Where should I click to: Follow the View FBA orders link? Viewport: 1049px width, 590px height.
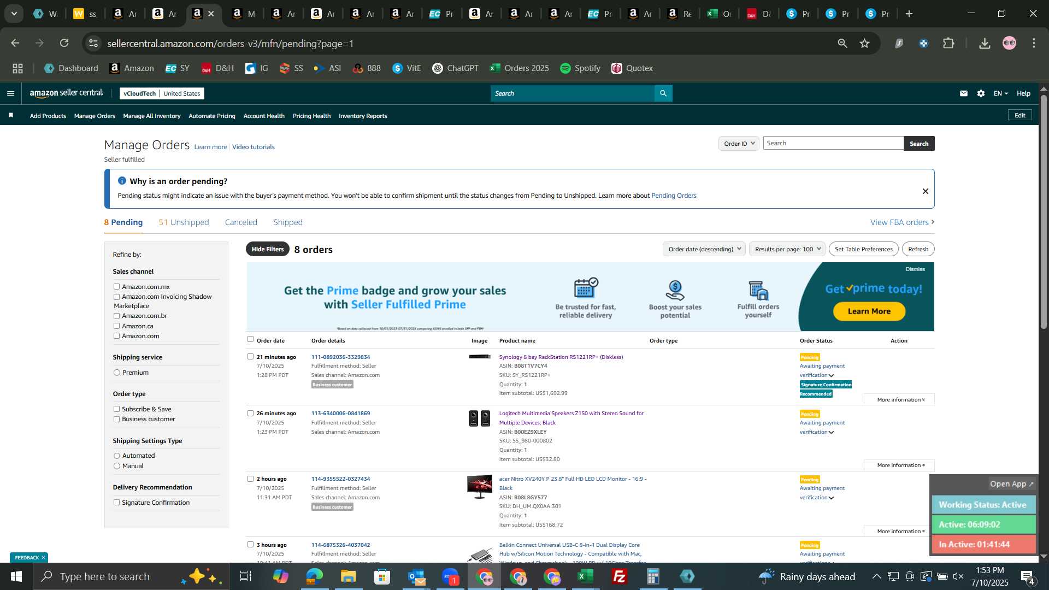coord(903,222)
